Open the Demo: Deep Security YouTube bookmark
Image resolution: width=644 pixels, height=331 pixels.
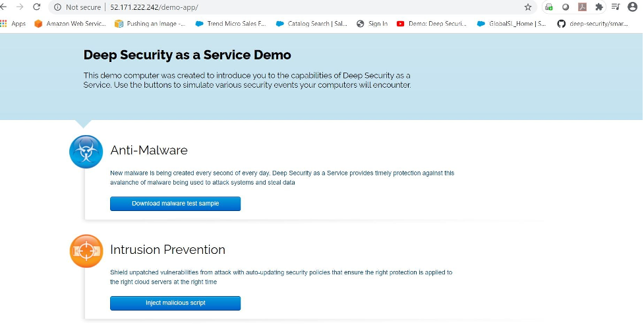pyautogui.click(x=432, y=24)
